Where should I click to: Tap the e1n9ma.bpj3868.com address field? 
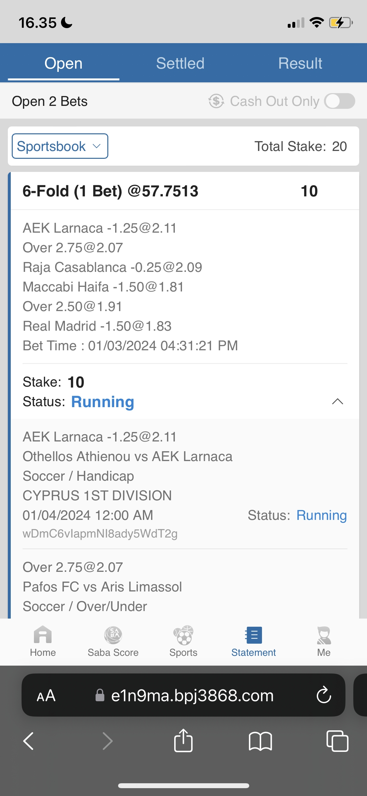pyautogui.click(x=192, y=696)
